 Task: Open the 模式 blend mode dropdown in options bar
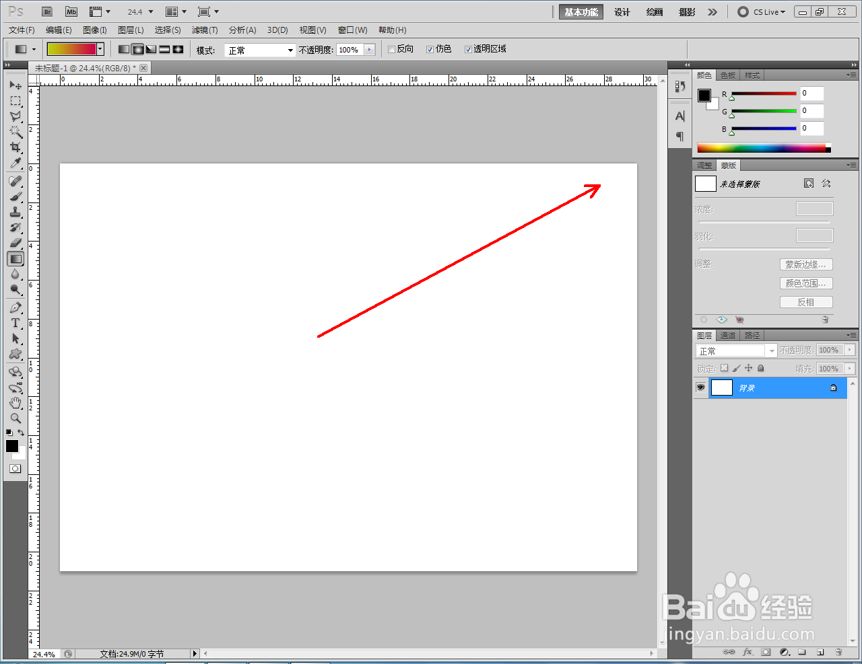click(x=260, y=50)
